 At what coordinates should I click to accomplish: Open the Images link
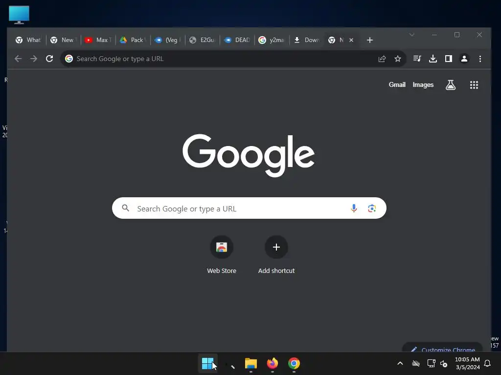[x=423, y=85]
